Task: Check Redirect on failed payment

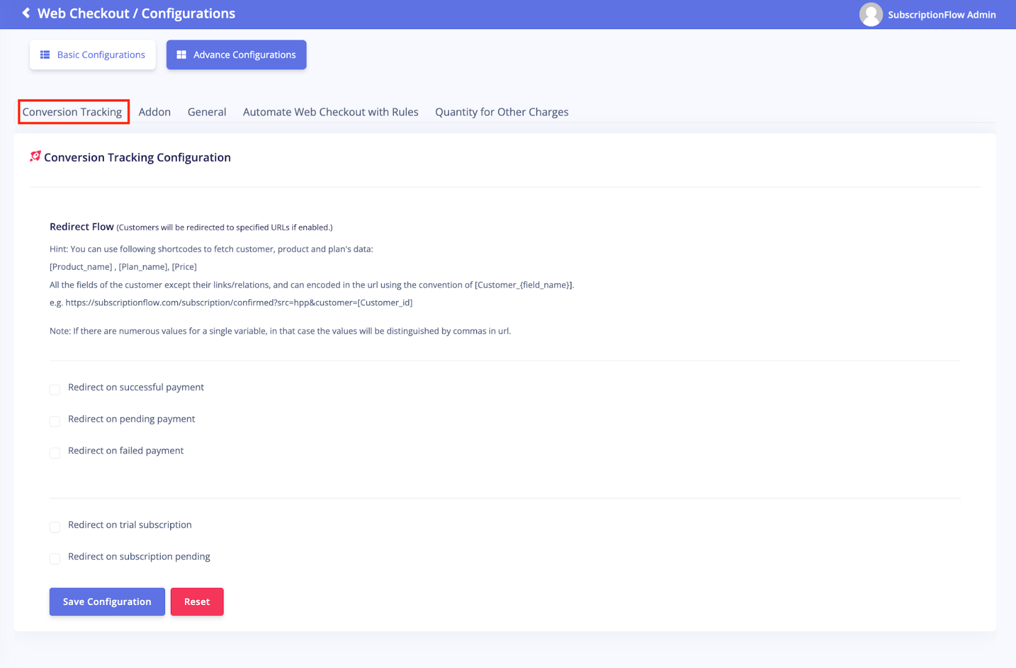Action: point(55,453)
